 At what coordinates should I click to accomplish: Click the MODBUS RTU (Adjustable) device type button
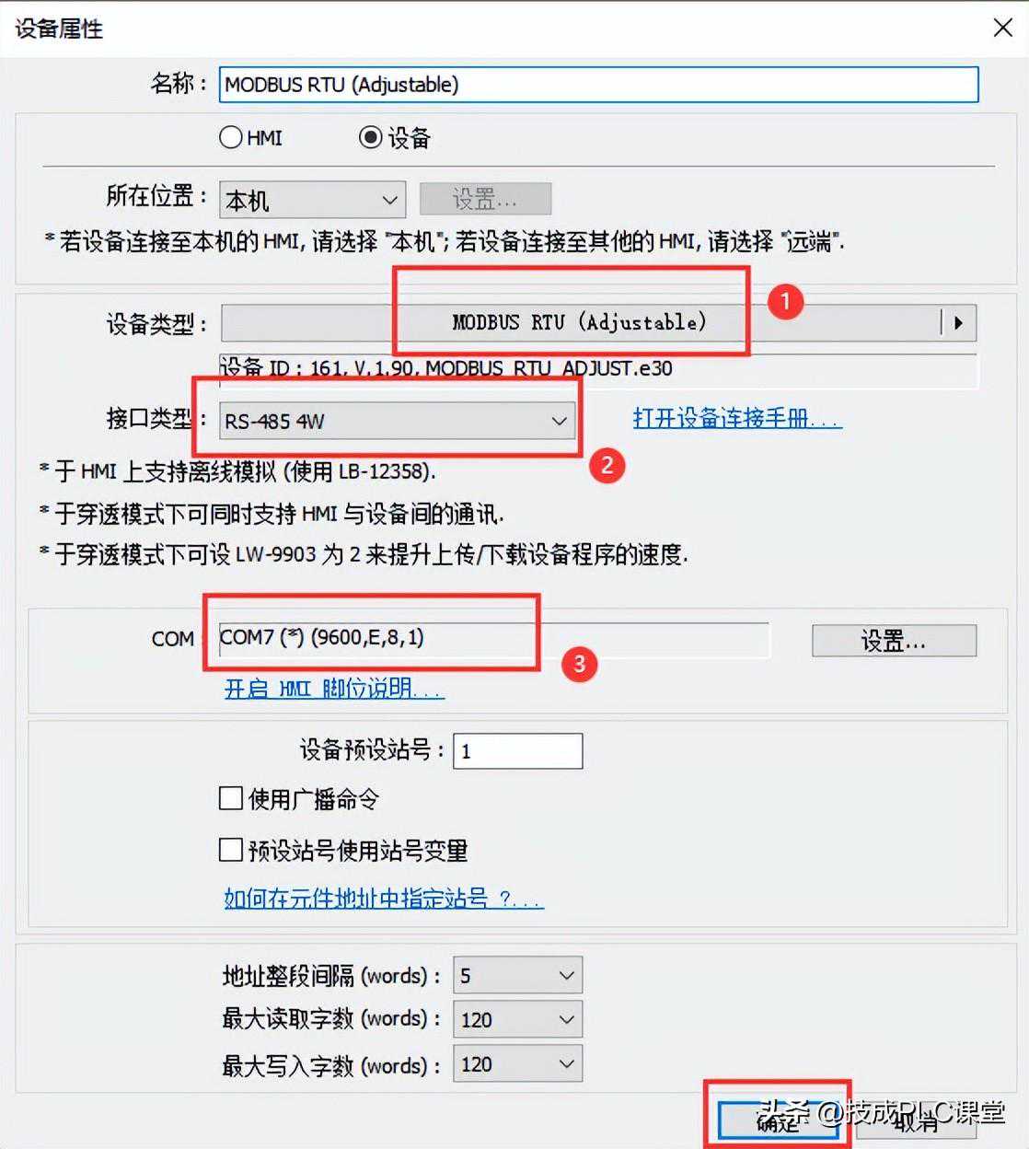(x=580, y=323)
